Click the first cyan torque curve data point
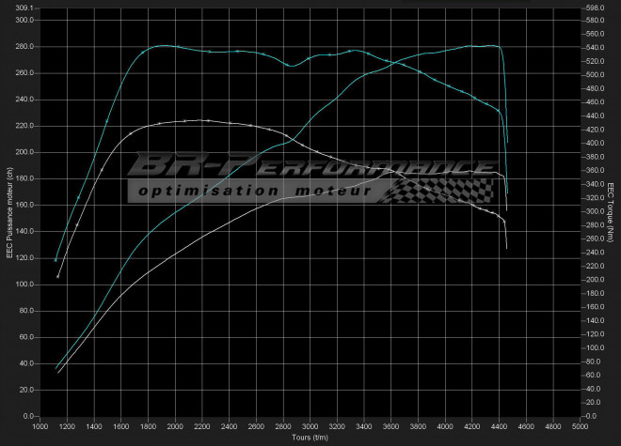Viewport: 621px width, 446px height. pyautogui.click(x=56, y=260)
